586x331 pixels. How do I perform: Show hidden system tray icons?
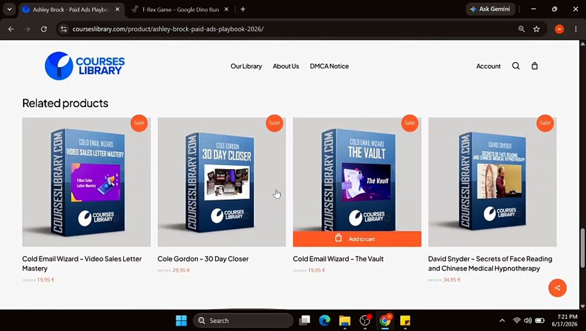502,320
